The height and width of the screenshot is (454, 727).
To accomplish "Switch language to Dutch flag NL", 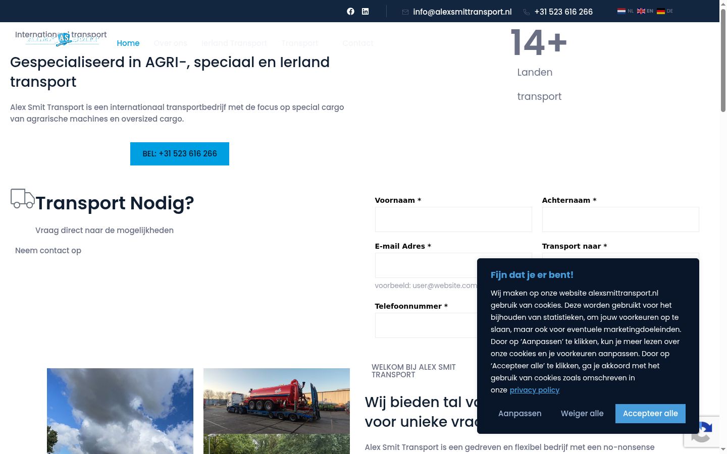I will [625, 11].
